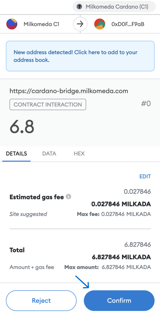Open the Milkomeda Cardano (C1) network pill
Image resolution: width=160 pixels, height=315 pixels.
point(114,7)
